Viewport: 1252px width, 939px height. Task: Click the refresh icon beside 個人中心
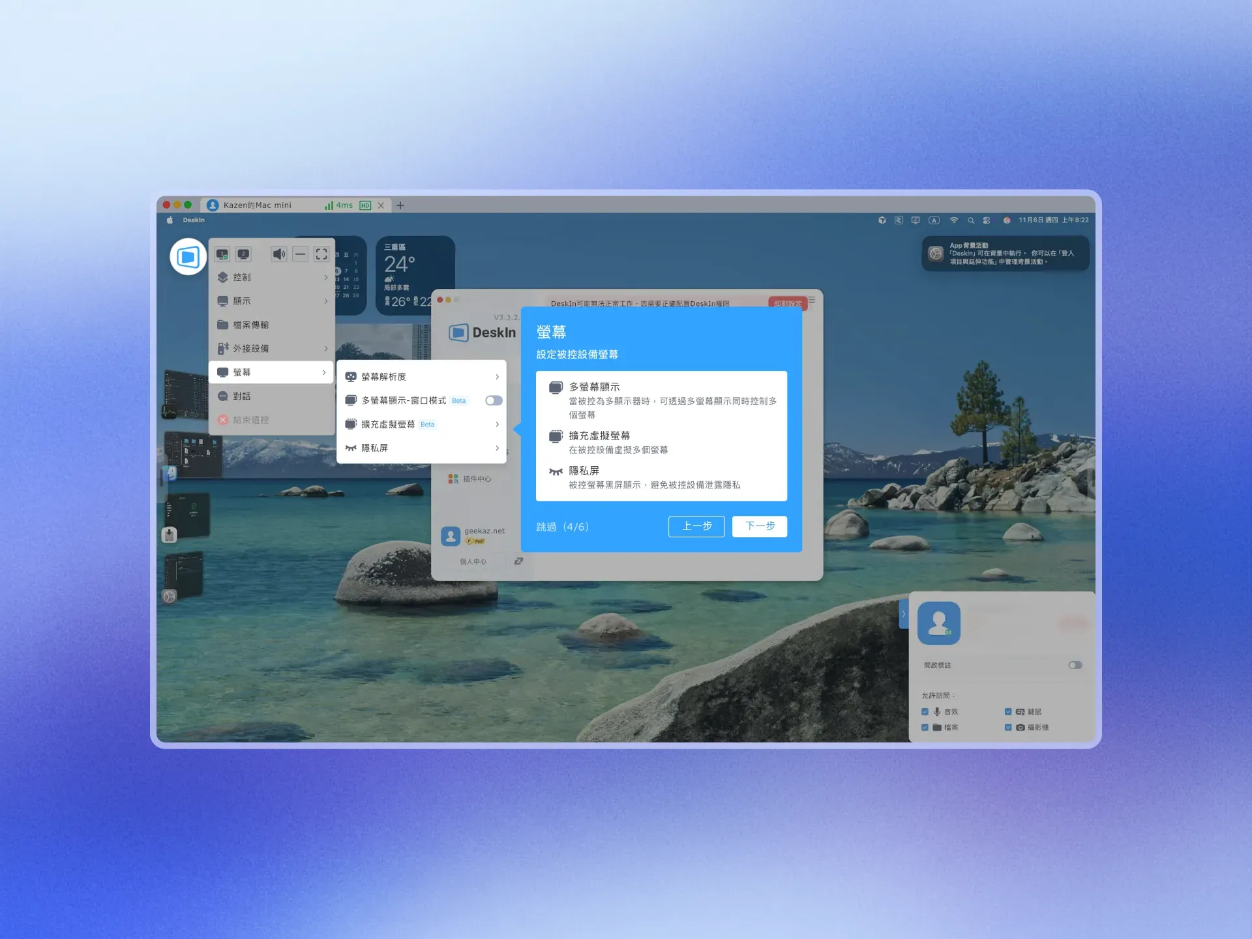coord(518,561)
